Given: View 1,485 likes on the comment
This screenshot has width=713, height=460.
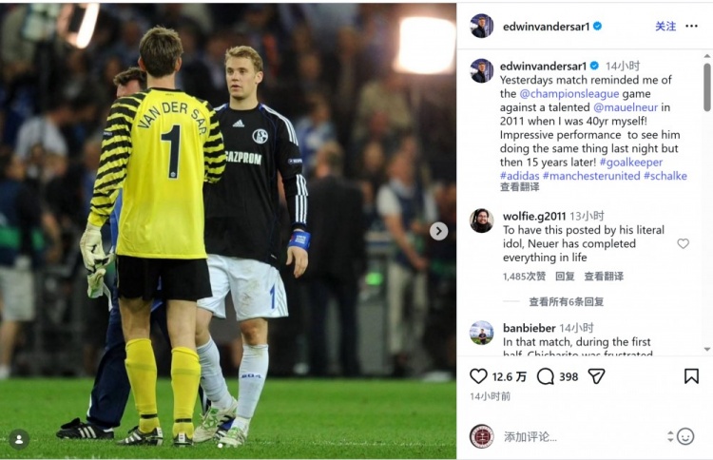Looking at the screenshot, I should (x=524, y=277).
